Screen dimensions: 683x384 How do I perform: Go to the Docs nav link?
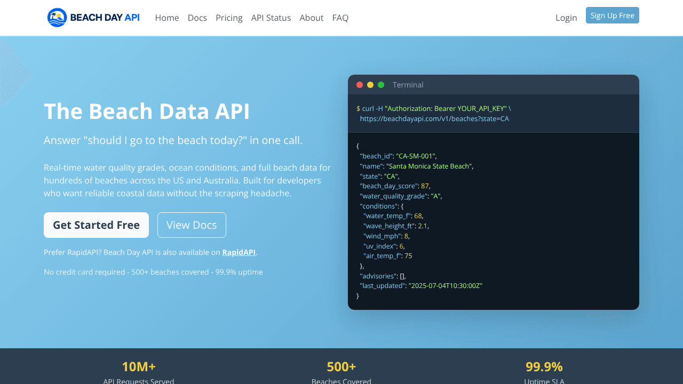(197, 18)
